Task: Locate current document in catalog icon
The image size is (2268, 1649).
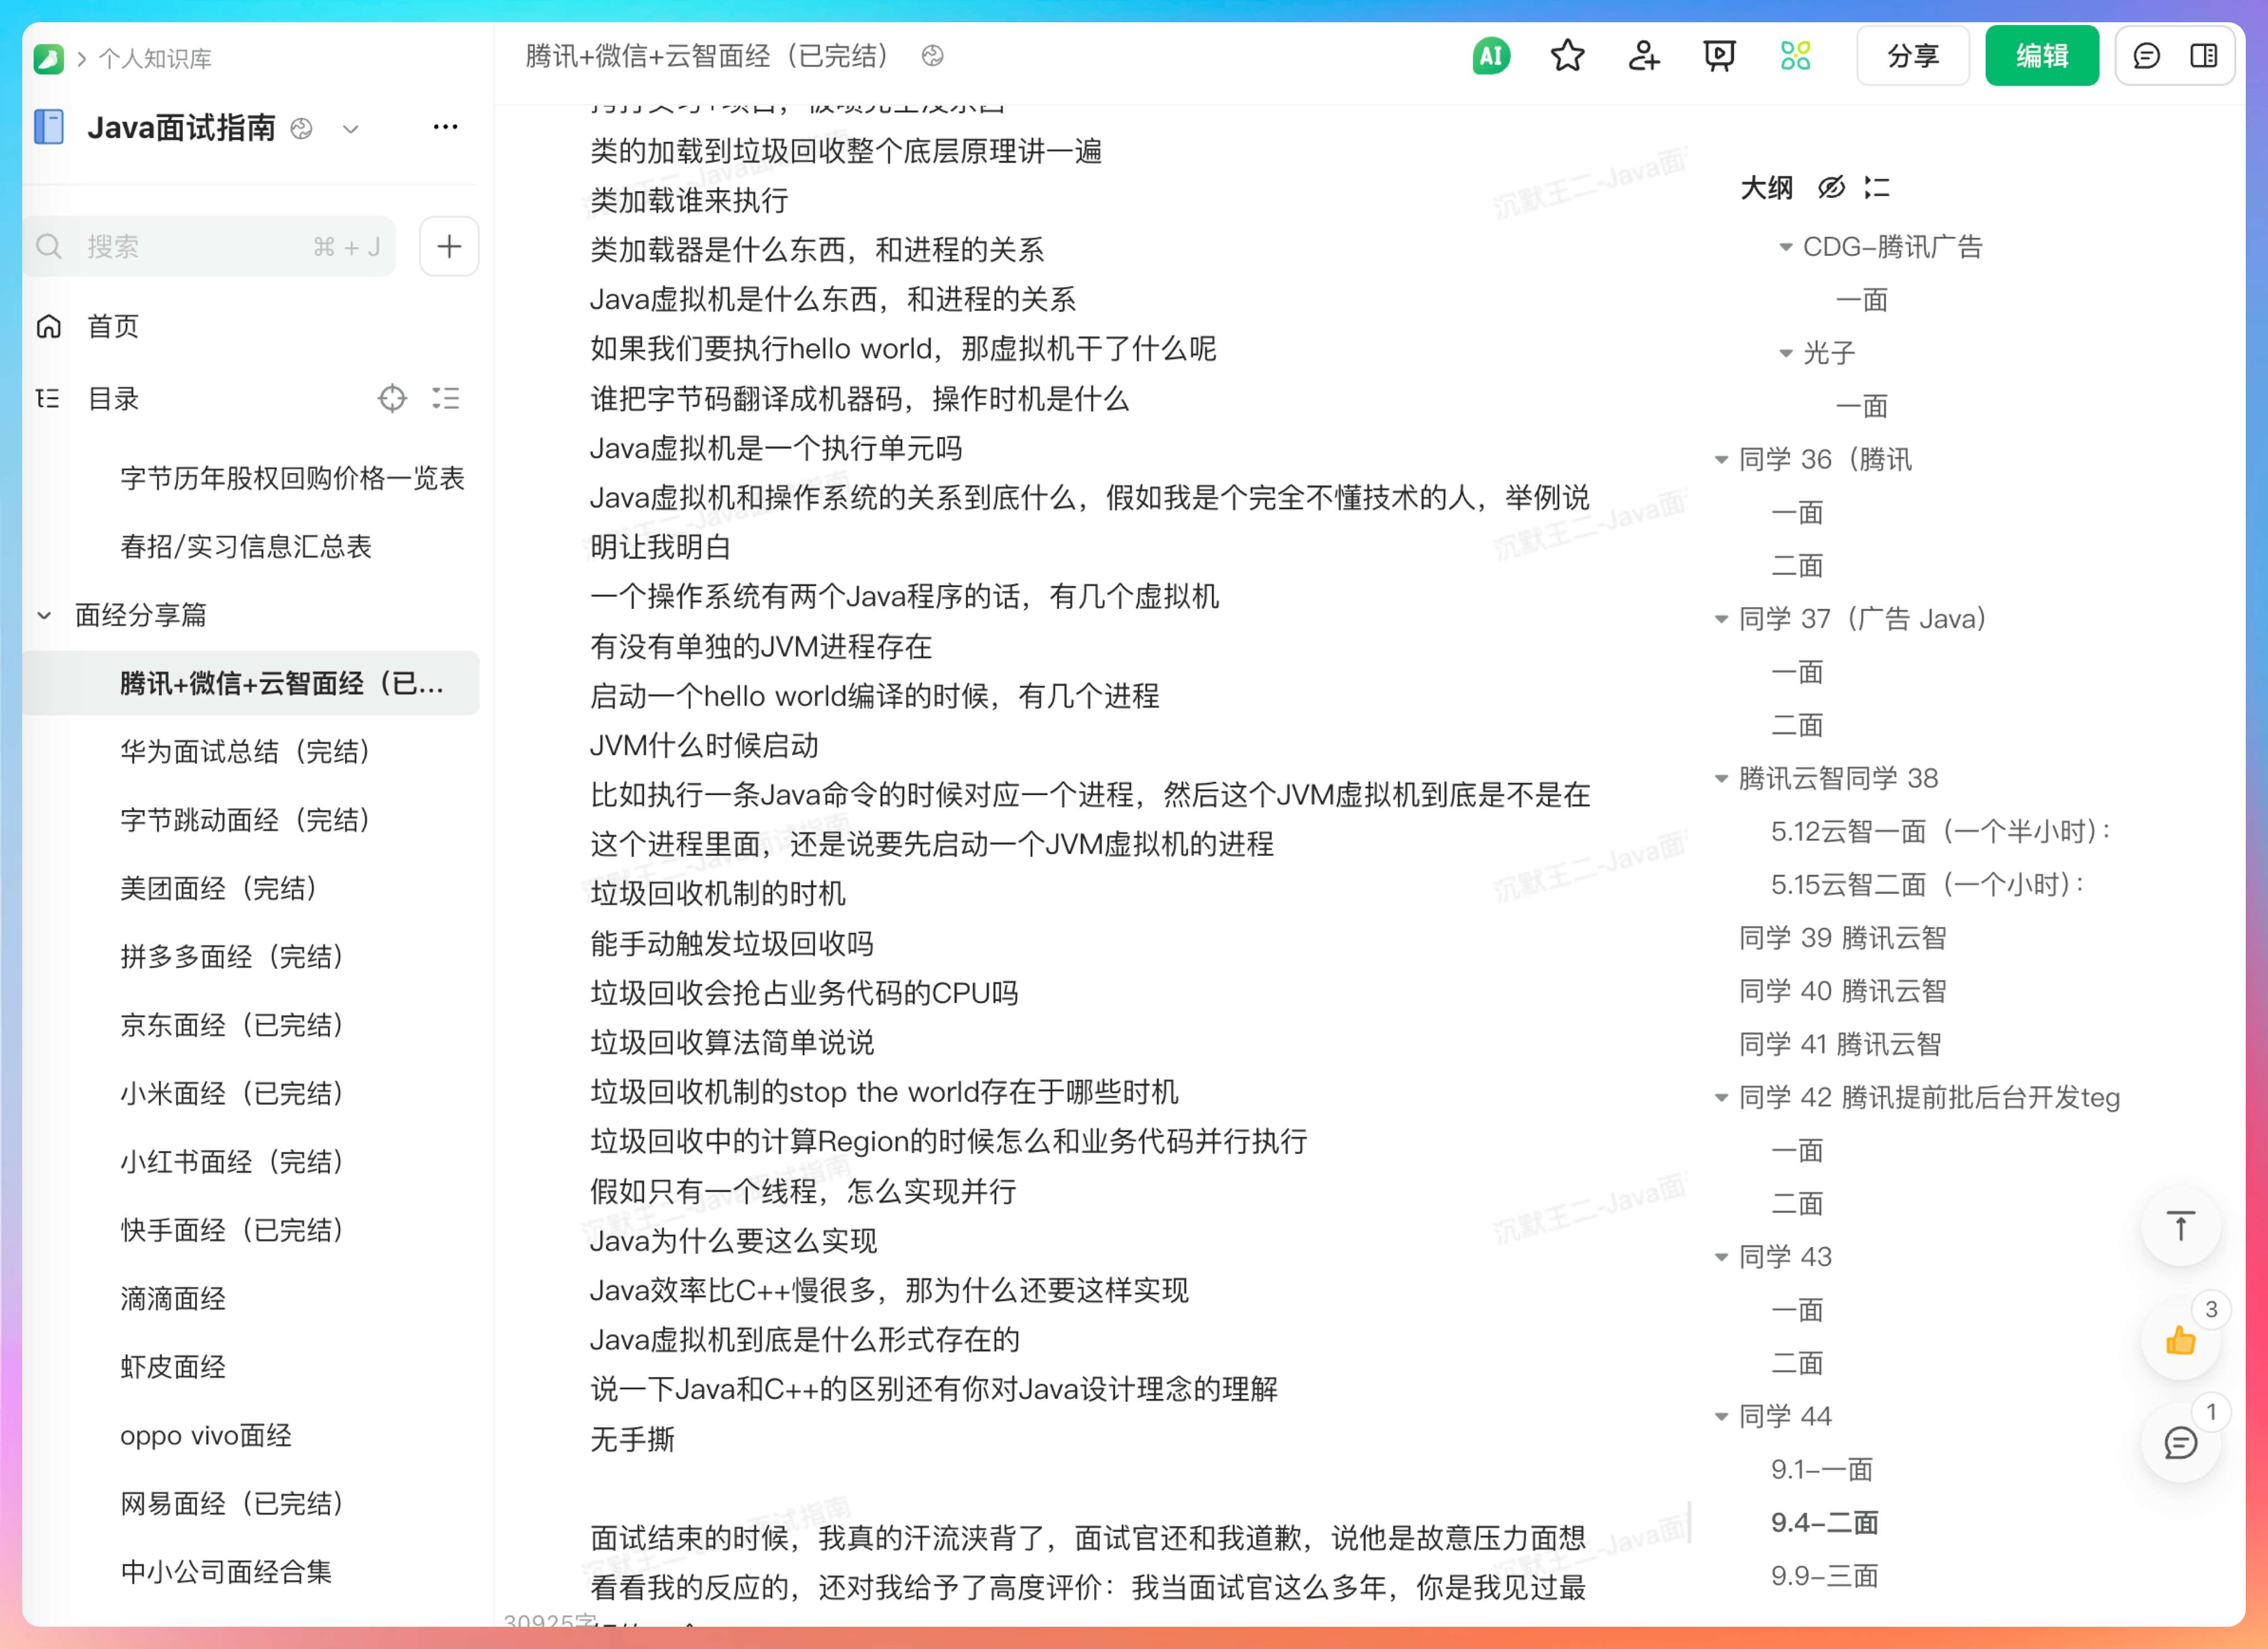Action: (x=392, y=398)
